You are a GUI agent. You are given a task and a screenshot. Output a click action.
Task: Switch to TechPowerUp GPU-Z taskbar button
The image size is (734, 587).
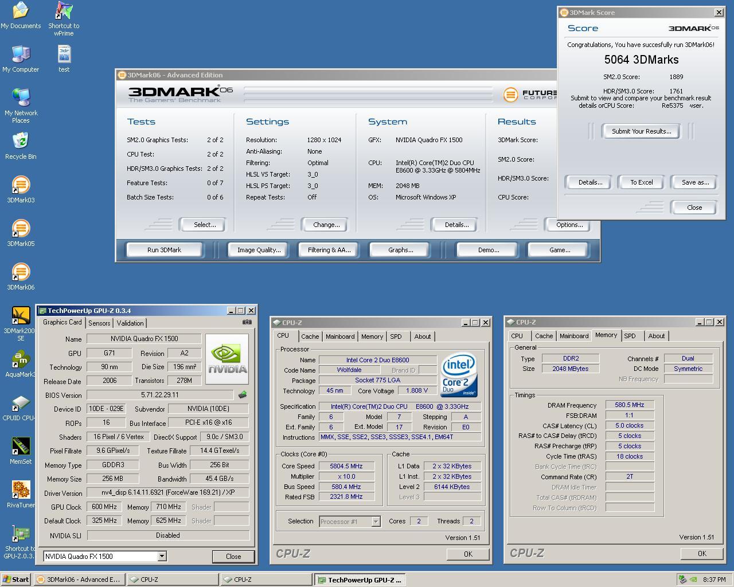tap(360, 580)
